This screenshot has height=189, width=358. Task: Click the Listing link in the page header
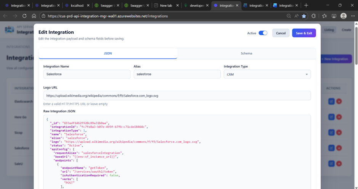point(329,30)
